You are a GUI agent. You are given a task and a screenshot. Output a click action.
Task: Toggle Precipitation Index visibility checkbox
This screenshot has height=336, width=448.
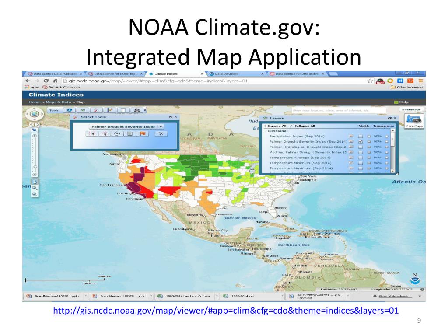[360, 136]
